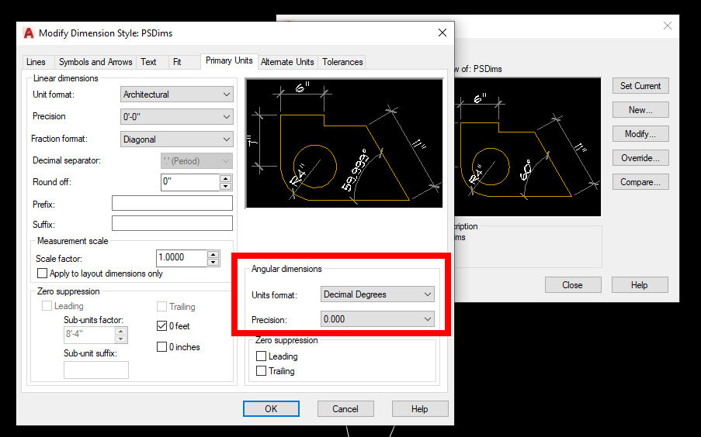Image resolution: width=701 pixels, height=437 pixels.
Task: Click the Suffix input field
Action: point(172,223)
